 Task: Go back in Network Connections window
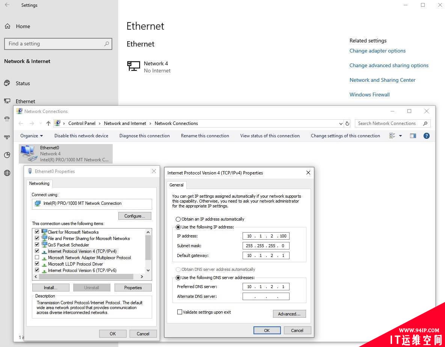[x=21, y=123]
